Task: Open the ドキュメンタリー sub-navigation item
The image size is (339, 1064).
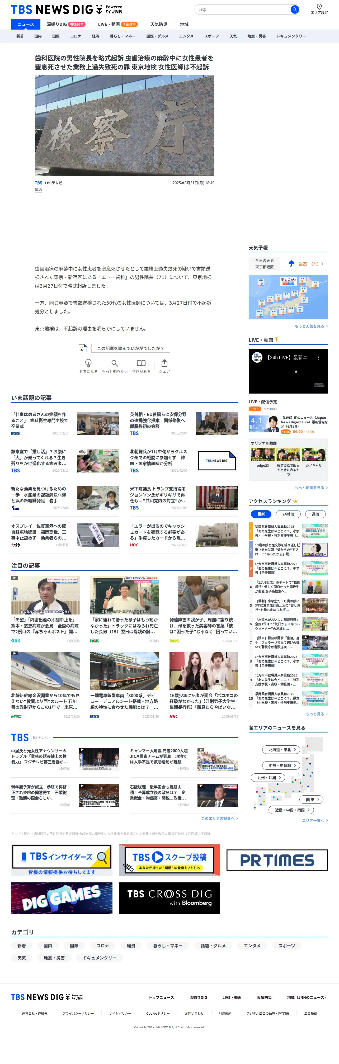Action: coord(291,36)
